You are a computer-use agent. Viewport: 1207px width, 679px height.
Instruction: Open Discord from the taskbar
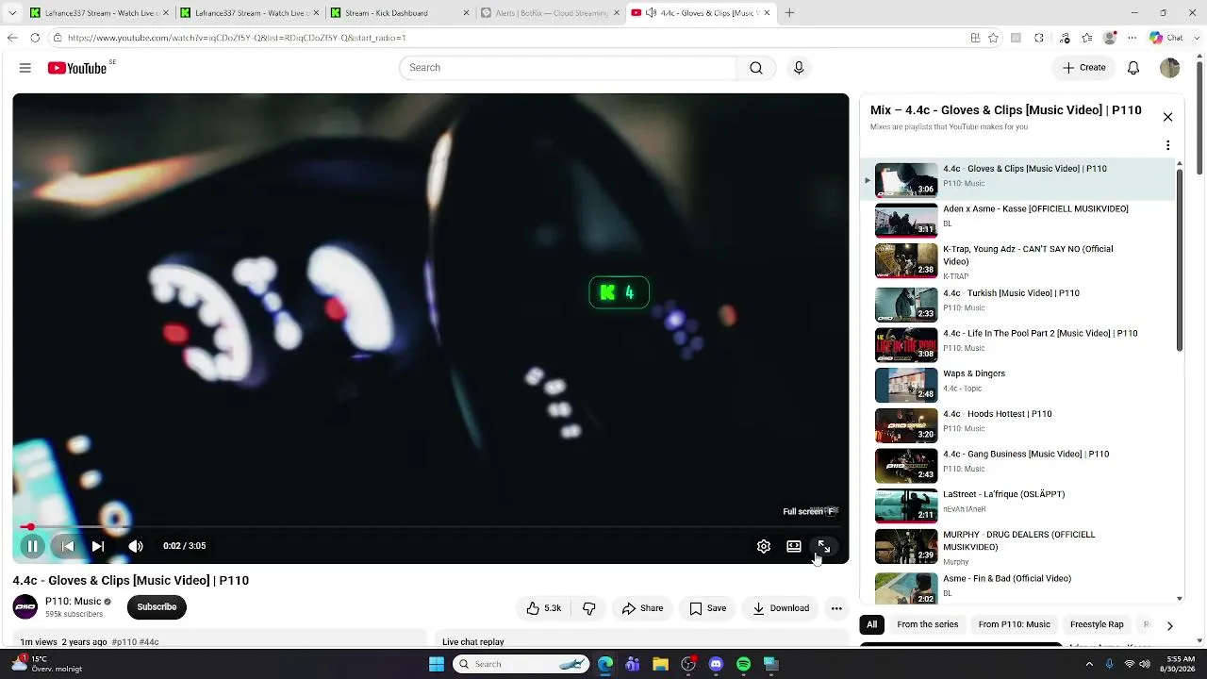[x=716, y=664]
